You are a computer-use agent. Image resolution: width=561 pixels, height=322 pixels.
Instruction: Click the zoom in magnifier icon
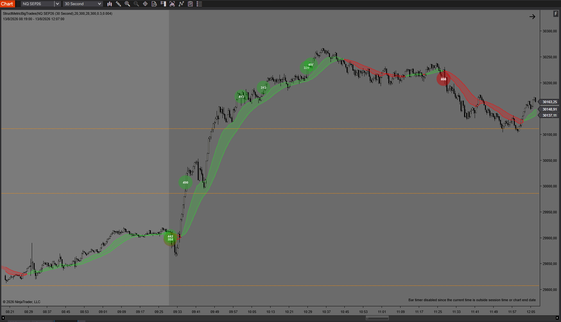(x=127, y=4)
